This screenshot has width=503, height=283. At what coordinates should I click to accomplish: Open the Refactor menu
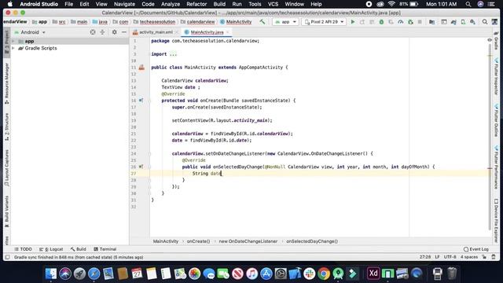pos(196,4)
